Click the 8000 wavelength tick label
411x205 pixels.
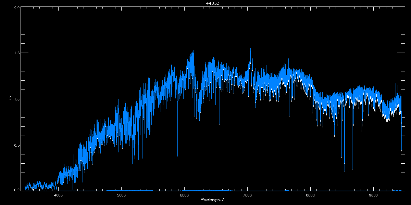tap(310, 195)
